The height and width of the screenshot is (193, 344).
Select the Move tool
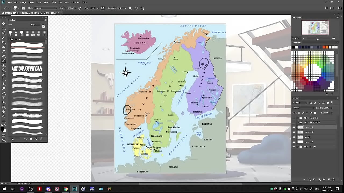click(3, 24)
